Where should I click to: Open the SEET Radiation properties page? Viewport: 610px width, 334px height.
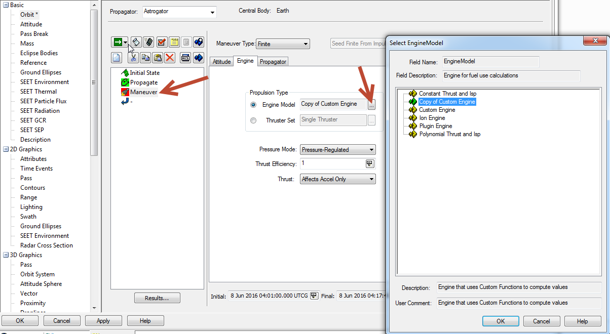40,111
